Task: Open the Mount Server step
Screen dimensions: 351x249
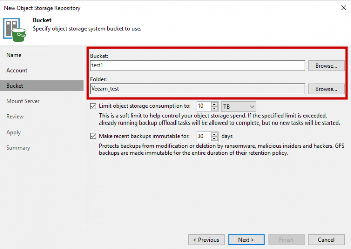Action: 23,101
